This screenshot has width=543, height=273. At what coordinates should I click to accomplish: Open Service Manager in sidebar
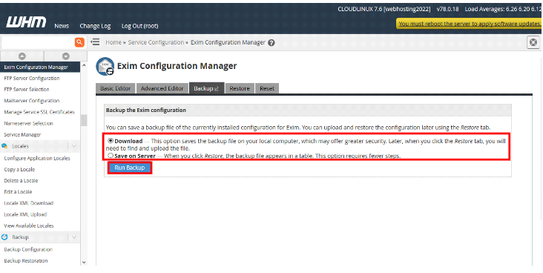22,134
